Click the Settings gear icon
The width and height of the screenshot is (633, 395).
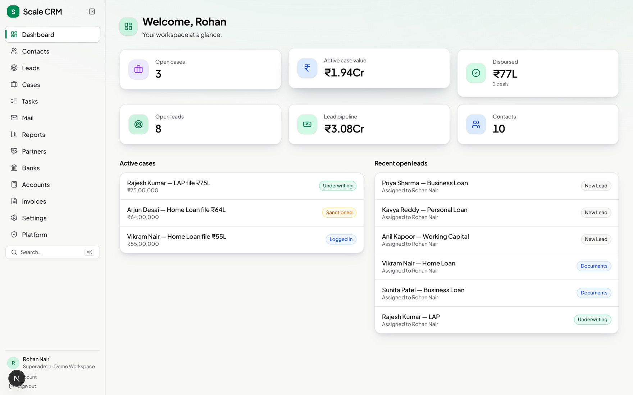14,218
